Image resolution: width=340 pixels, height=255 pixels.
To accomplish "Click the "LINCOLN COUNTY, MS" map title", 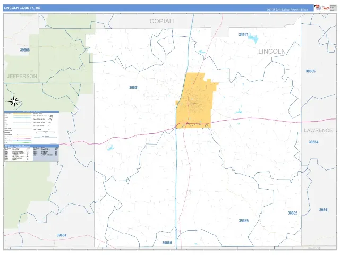I will [22, 8].
